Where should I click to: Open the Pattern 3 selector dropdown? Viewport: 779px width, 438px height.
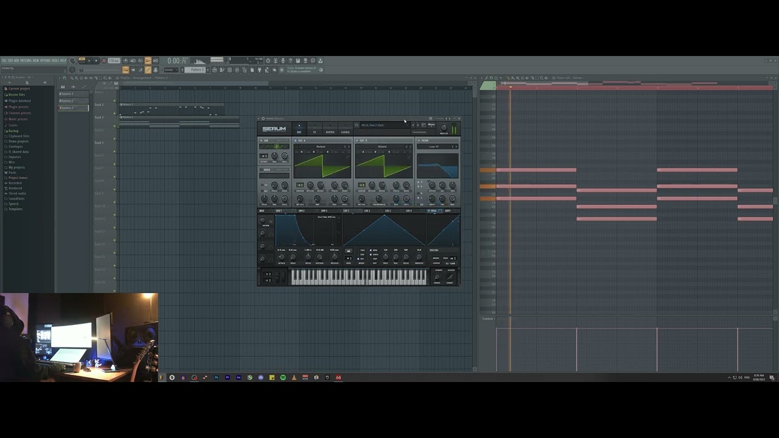click(x=196, y=70)
